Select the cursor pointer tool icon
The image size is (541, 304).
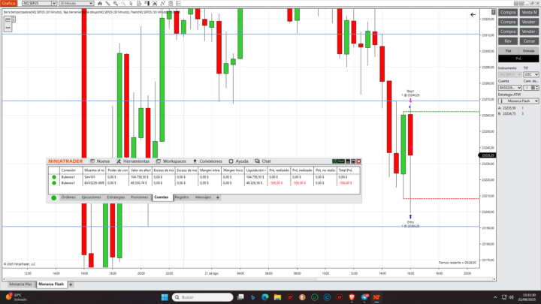tap(131, 3)
